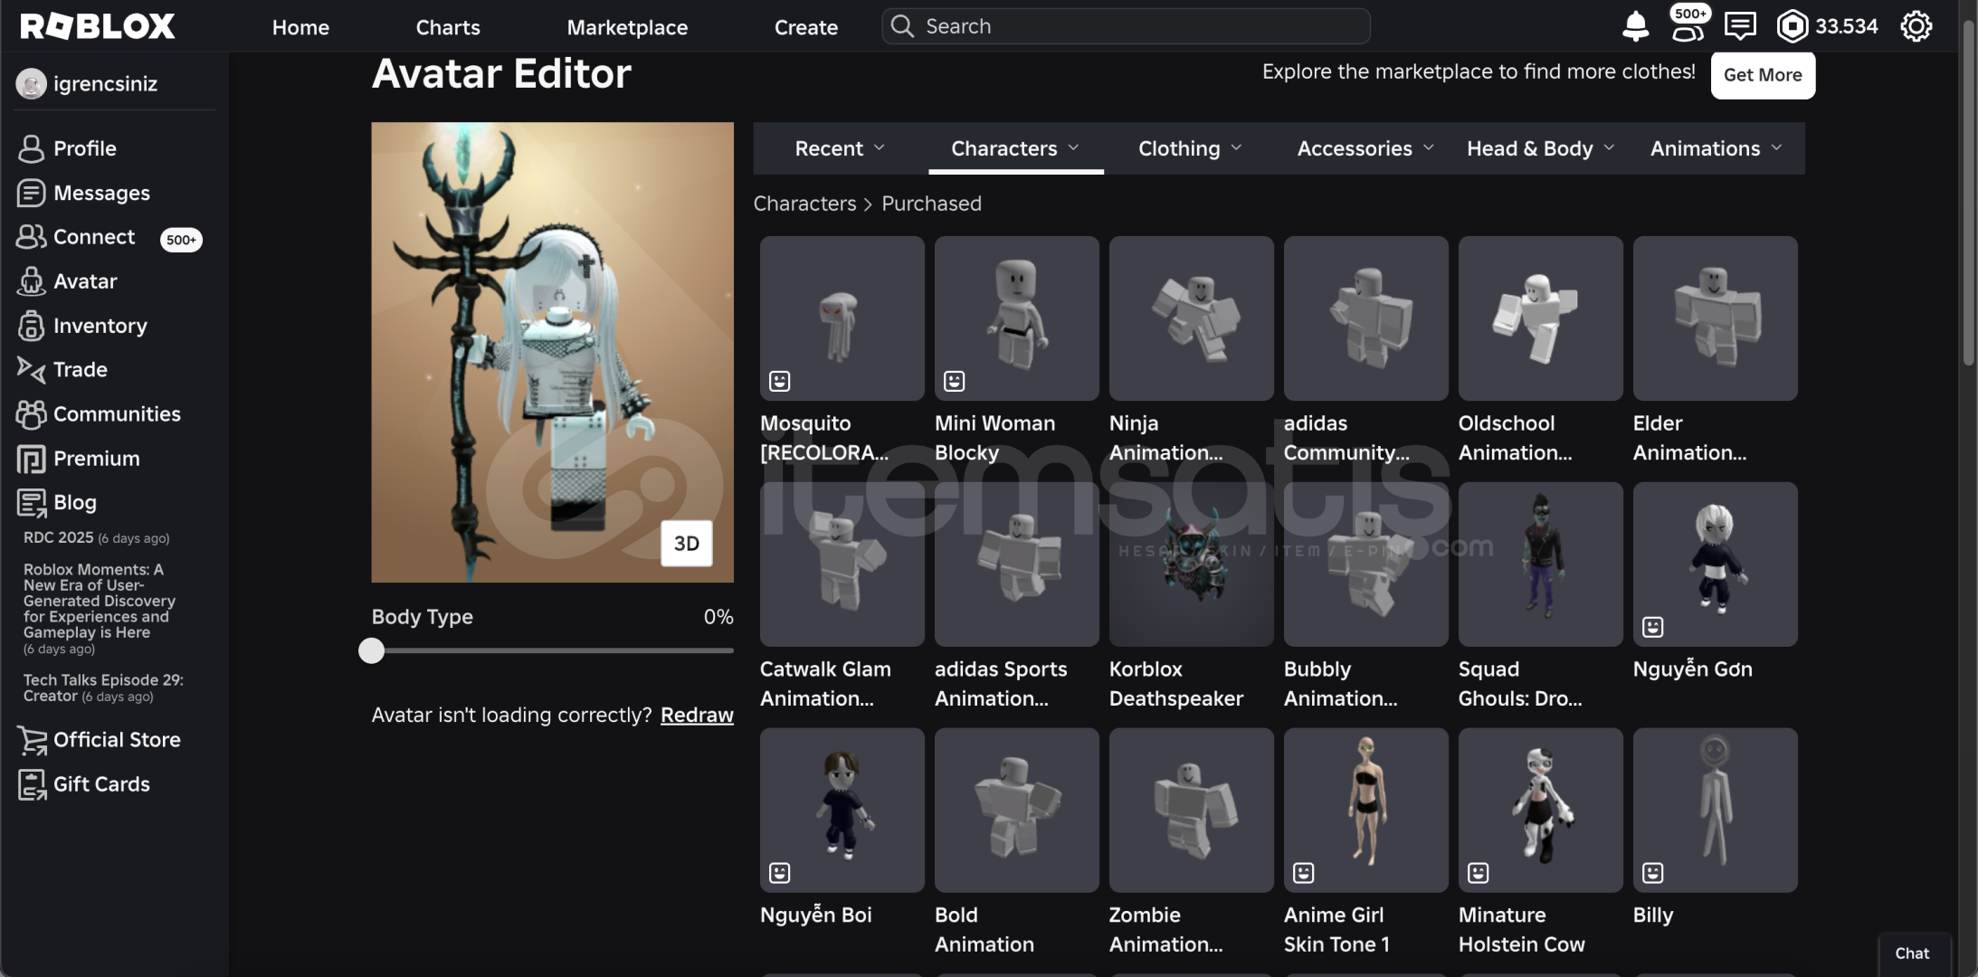This screenshot has width=1978, height=977.
Task: Open Official Store in the sidebar
Action: click(x=98, y=740)
